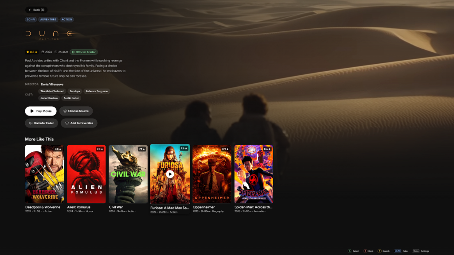This screenshot has width=454, height=255.
Task: Select the ACTION genre tag
Action: [67, 19]
